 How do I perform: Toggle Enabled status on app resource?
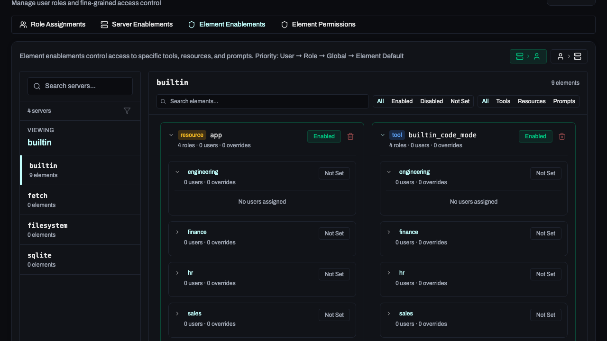324,136
